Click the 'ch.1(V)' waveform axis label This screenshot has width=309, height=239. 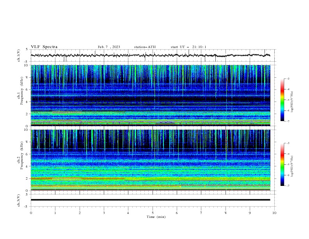(x=19, y=55)
